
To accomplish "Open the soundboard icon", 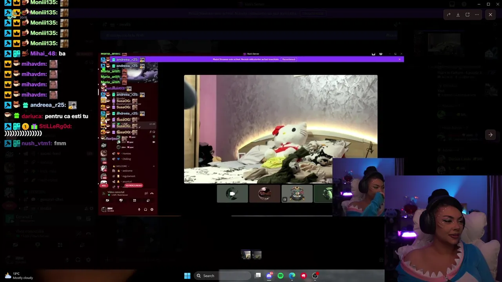I will click(x=148, y=201).
